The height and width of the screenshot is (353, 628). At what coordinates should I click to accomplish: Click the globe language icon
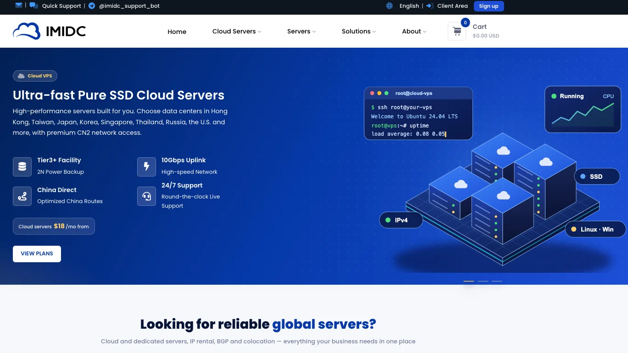[389, 6]
